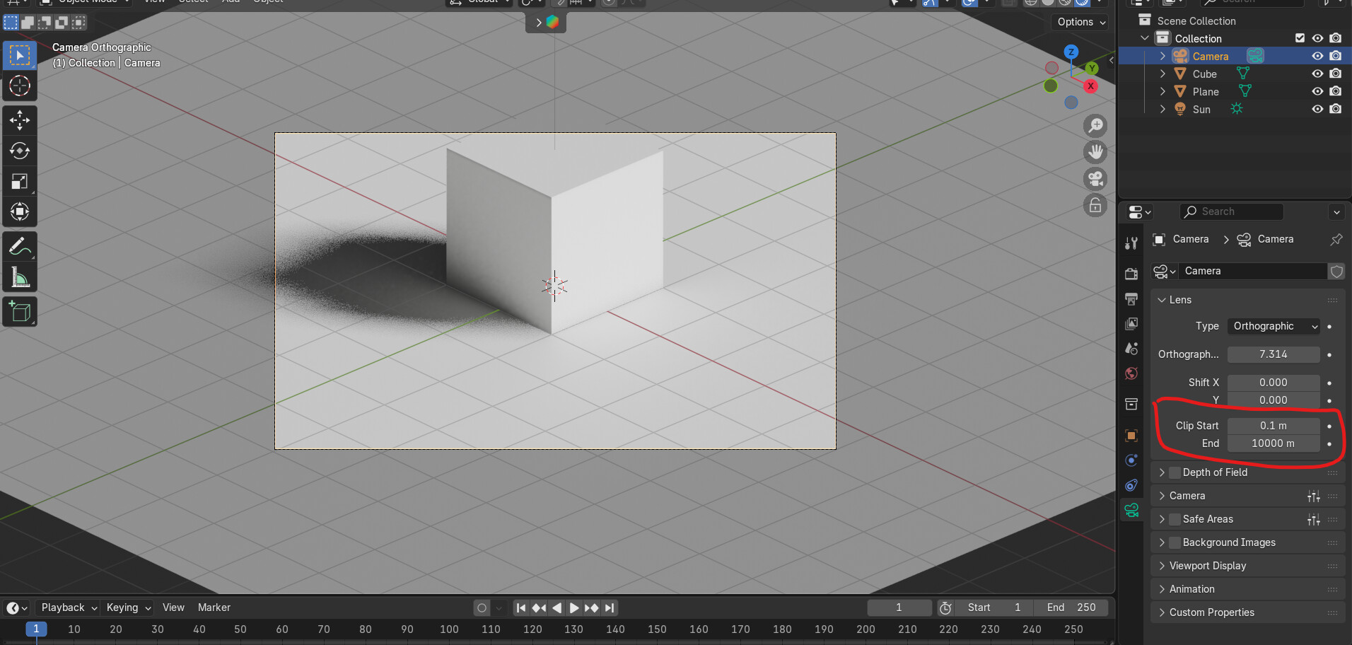The width and height of the screenshot is (1352, 645).
Task: Select the Measure tool
Action: point(20,277)
